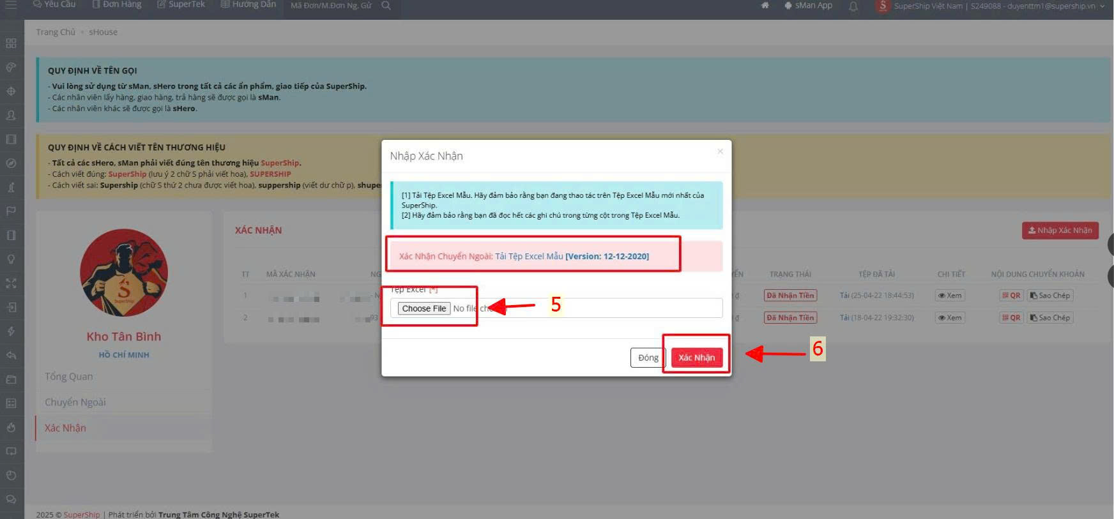Click the login arrow icon in left sidebar
Viewport: 1114px width, 519px height.
(11, 307)
